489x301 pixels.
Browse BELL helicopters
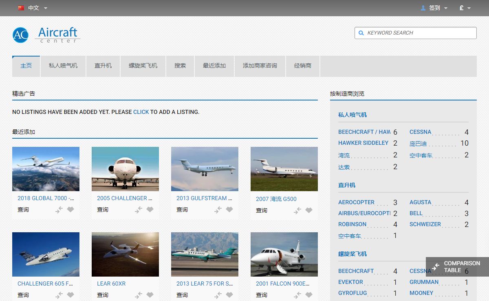[x=416, y=214]
